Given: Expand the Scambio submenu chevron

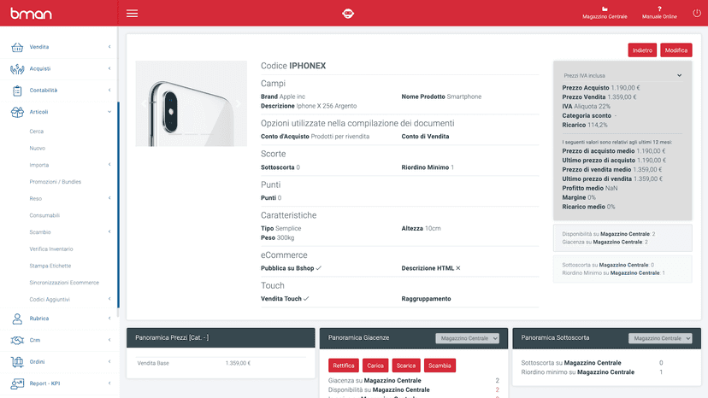Looking at the screenshot, I should pos(109,232).
